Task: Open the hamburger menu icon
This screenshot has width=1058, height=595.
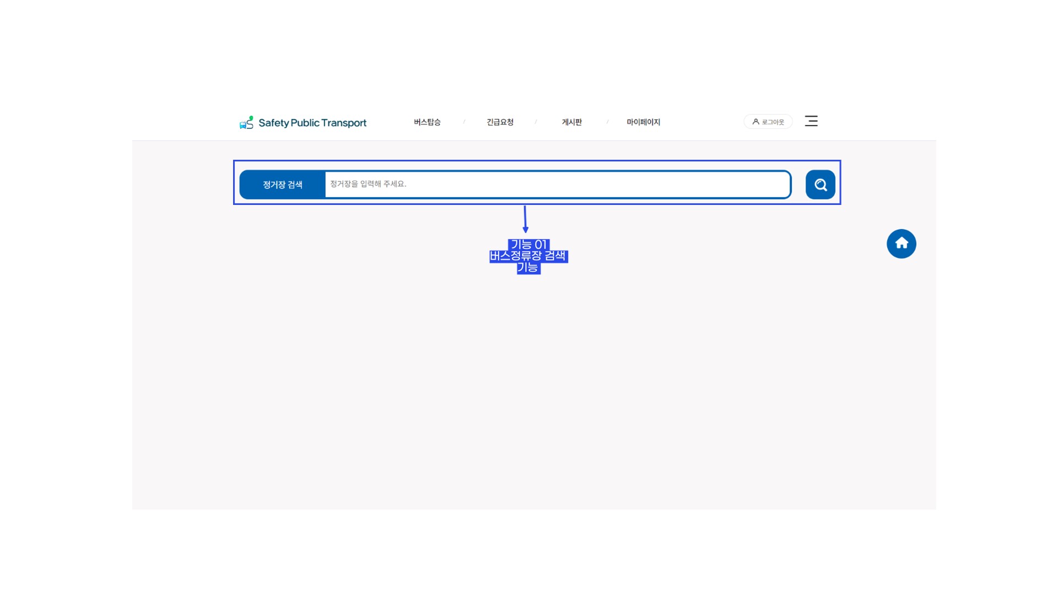Action: pos(811,121)
